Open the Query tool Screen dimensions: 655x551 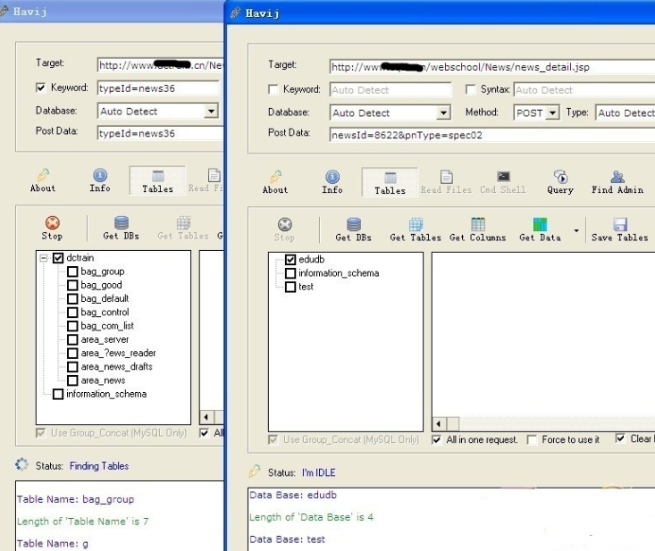click(560, 182)
